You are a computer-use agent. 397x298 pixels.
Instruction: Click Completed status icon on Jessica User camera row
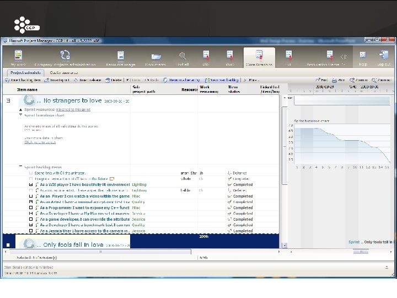pyautogui.click(x=229, y=231)
